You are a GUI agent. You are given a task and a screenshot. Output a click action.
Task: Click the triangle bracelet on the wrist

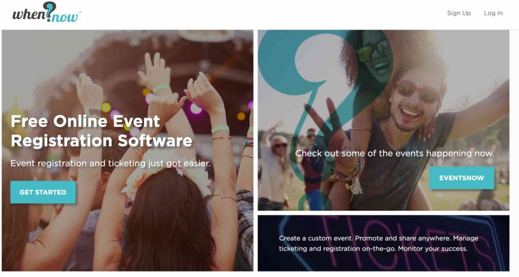[x=225, y=196]
